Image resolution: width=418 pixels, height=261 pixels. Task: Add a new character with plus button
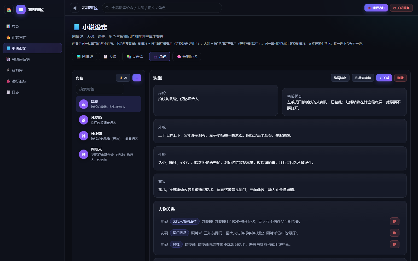(x=137, y=78)
